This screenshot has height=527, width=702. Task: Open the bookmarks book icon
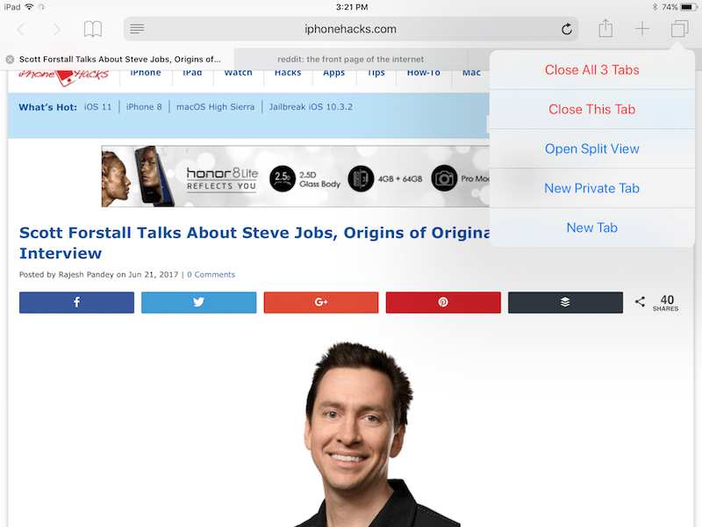(x=92, y=30)
